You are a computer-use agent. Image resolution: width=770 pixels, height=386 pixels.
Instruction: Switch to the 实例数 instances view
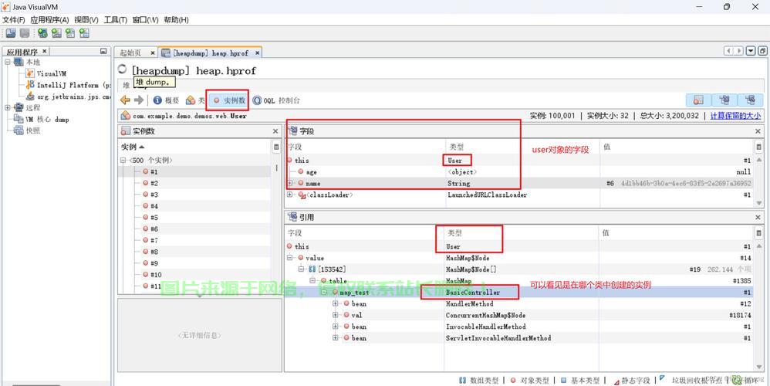click(x=229, y=100)
